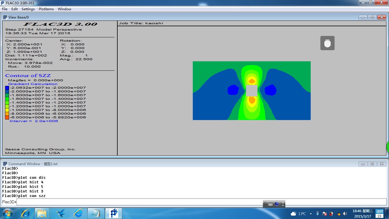389x219 pixels.
Task: Open Windows Explorer from the taskbar
Action: [42, 213]
